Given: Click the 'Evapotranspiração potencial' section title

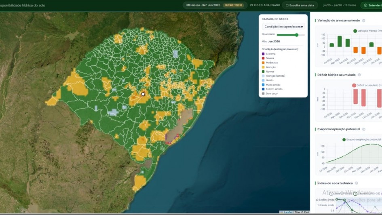Looking at the screenshot, I should pos(339,129).
